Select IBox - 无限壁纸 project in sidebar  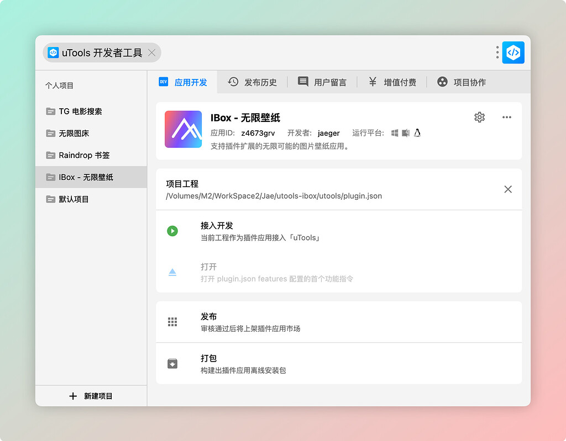pyautogui.click(x=91, y=177)
